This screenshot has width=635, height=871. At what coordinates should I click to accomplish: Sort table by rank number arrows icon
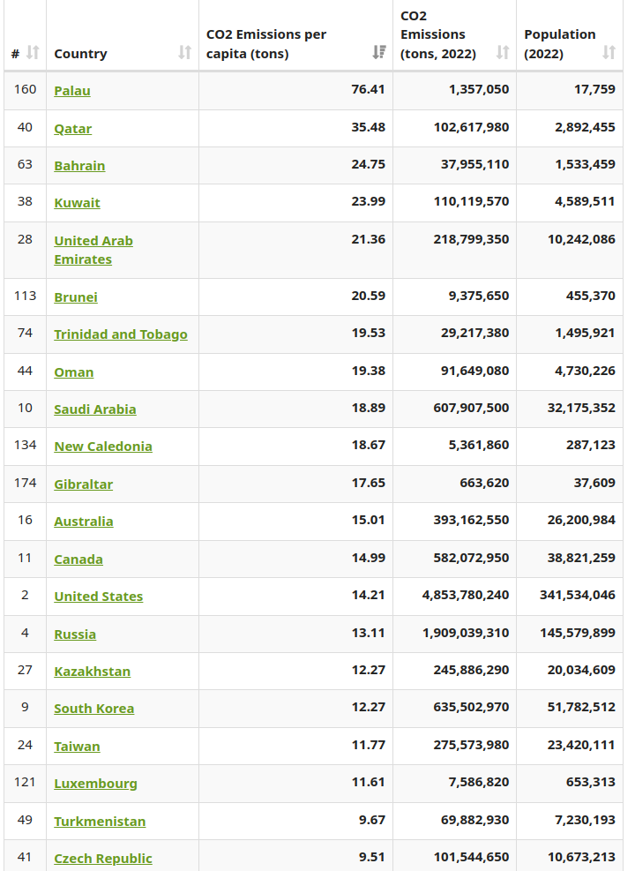pyautogui.click(x=33, y=53)
